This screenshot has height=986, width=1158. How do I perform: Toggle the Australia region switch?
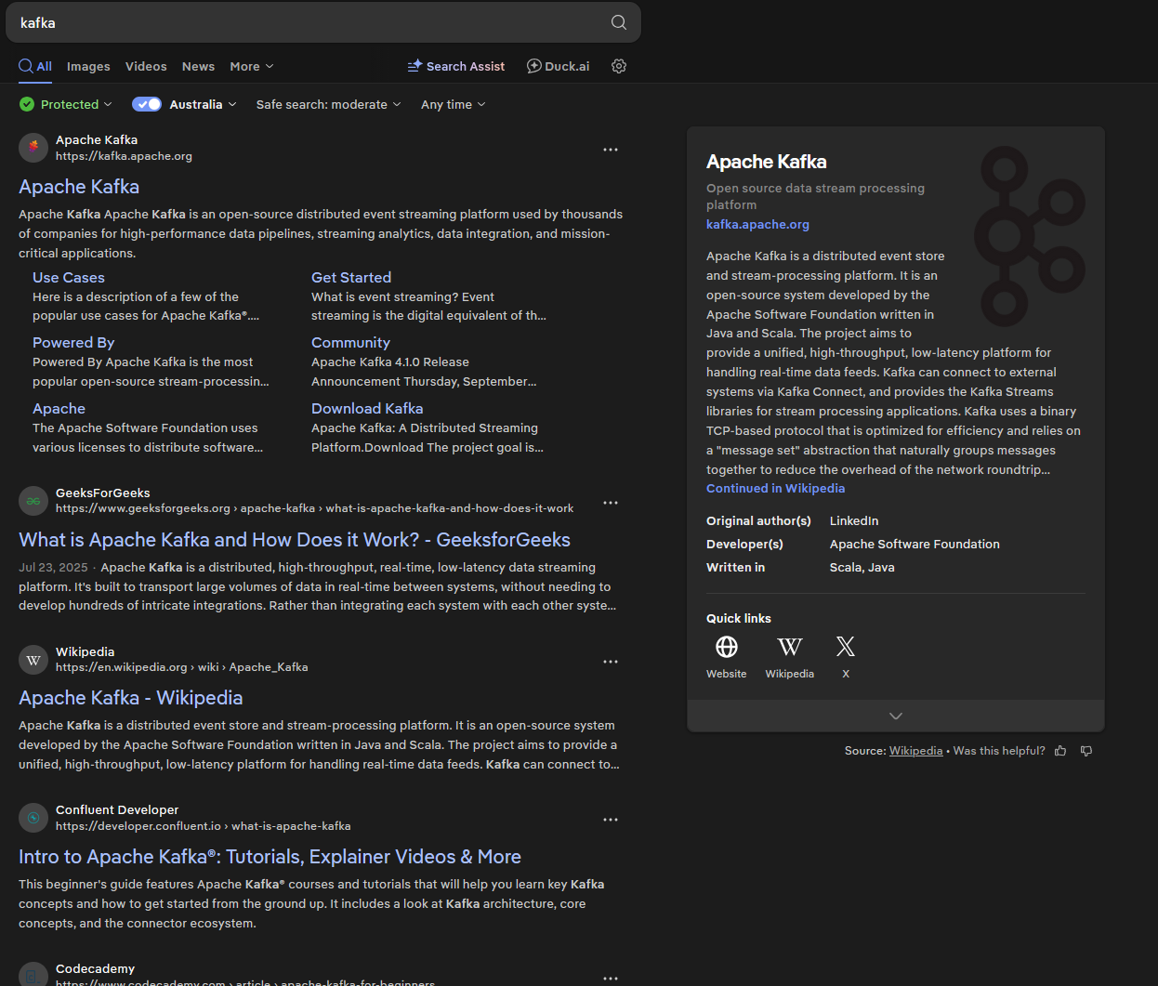147,104
